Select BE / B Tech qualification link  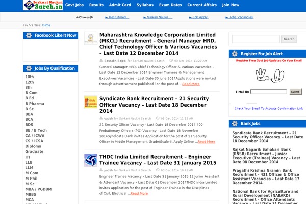(36, 130)
